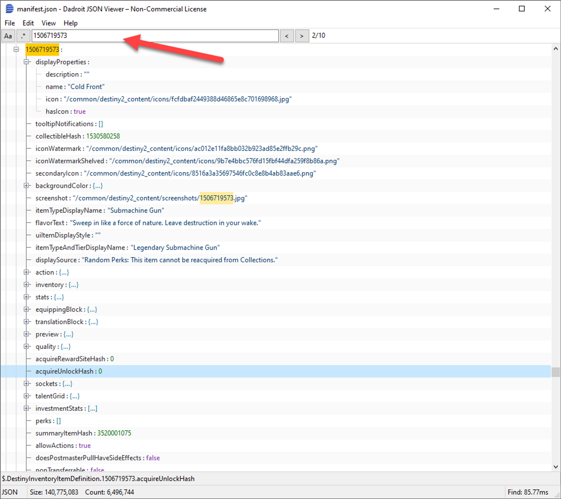Screen dimensions: 561x499
Task: Click the JSON path in status bar
Action: (x=98, y=479)
